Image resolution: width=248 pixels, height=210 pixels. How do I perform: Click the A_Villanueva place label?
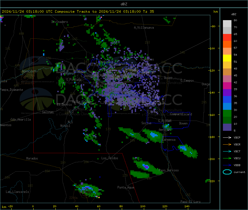point(144,28)
